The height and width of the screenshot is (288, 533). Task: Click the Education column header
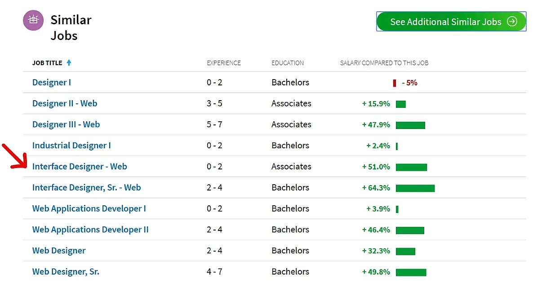(x=288, y=63)
